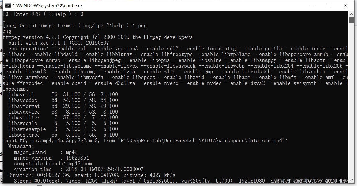The image size is (357, 186).
Task: Click the 'configuration: --enable-gpl' text
Action: [48, 49]
